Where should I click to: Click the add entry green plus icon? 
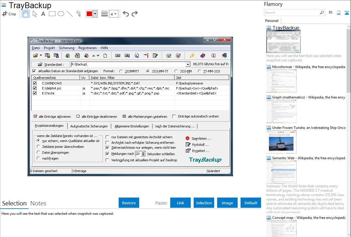point(67,56)
